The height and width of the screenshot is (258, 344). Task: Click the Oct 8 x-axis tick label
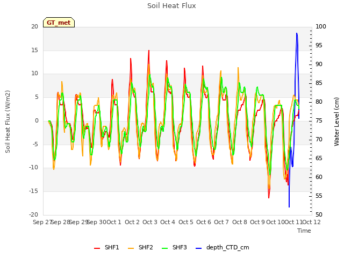[240, 222]
